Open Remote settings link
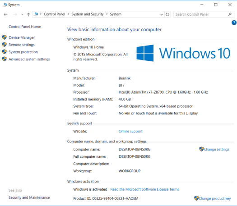237x206 pixels. [22, 45]
